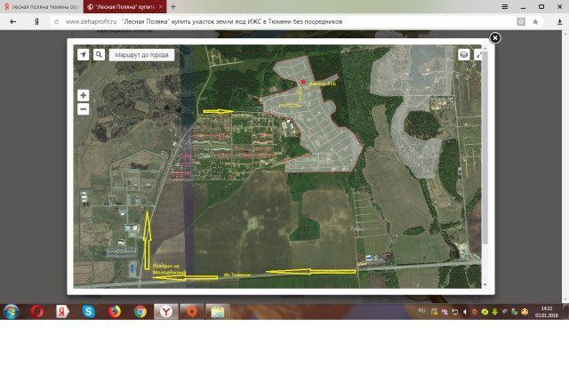Click the Yandex home "Я" icon

pos(36,21)
